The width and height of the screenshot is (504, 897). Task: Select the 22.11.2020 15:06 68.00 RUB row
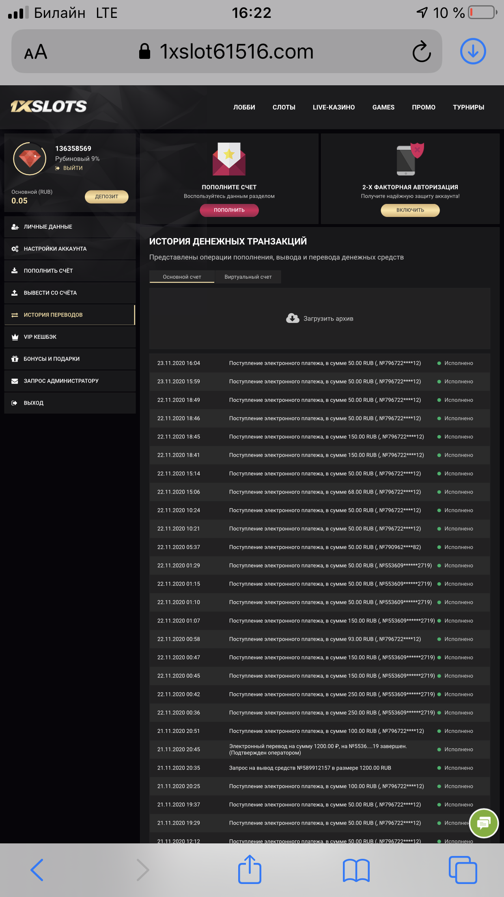coord(320,492)
